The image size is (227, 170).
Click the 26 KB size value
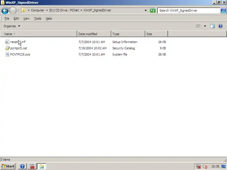[x=162, y=42]
